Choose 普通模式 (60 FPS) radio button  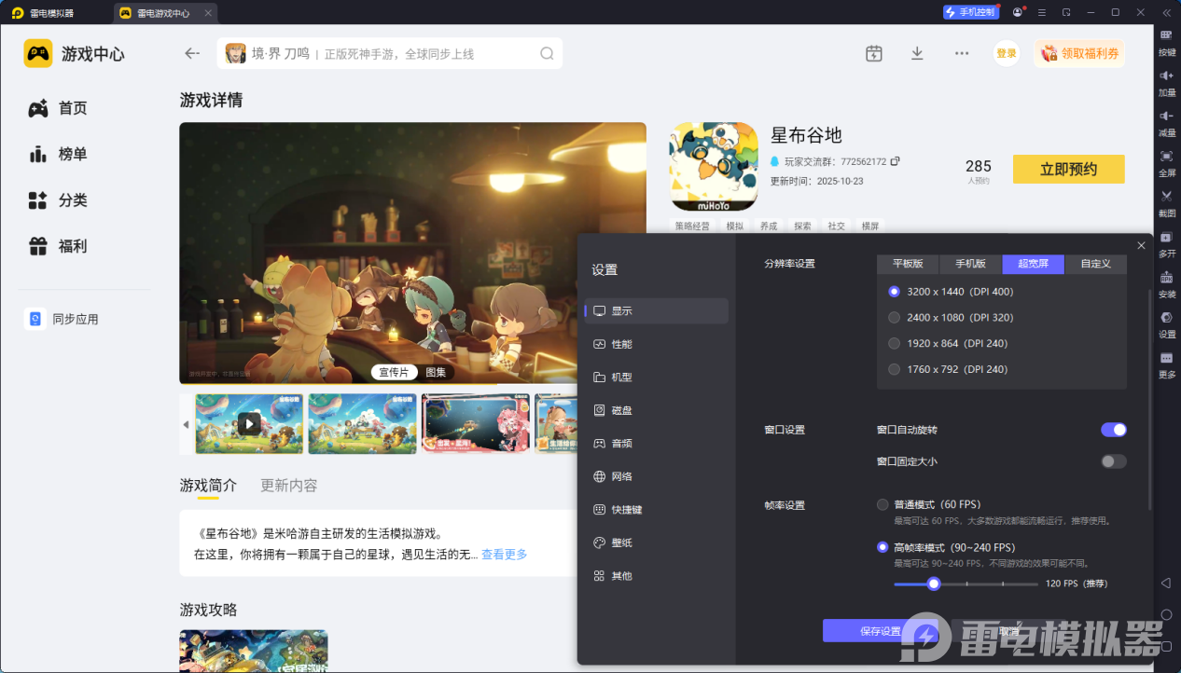coord(882,505)
